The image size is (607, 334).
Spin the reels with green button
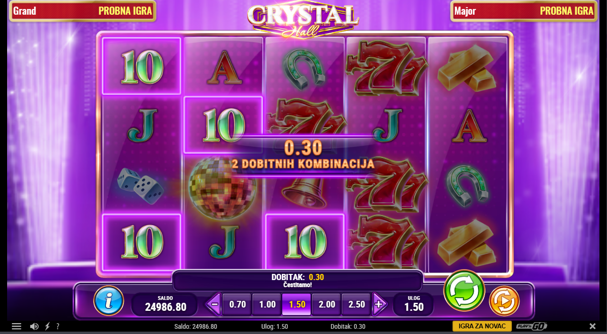point(464,290)
